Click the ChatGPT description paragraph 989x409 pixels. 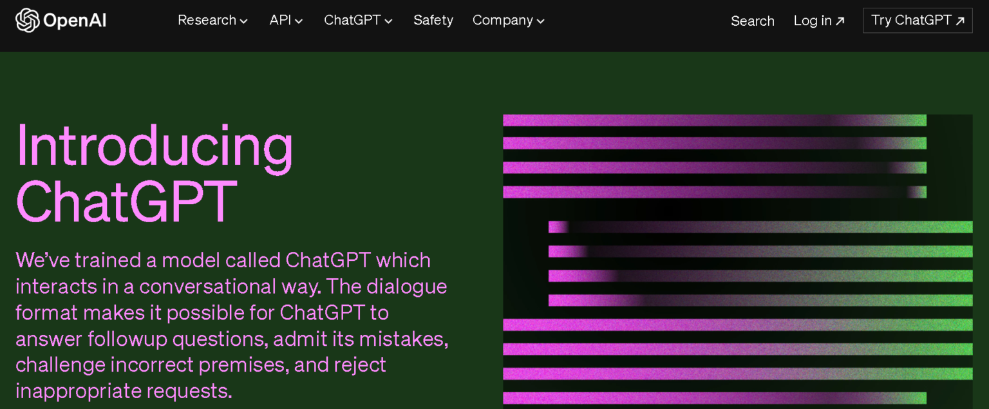[231, 325]
